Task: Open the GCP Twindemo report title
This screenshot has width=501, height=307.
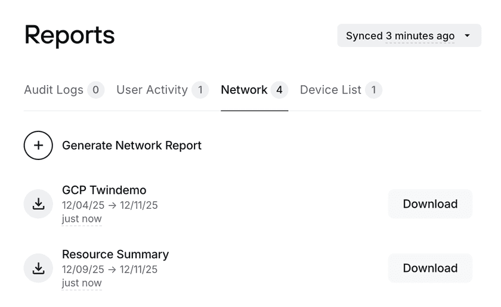Action: (x=104, y=190)
